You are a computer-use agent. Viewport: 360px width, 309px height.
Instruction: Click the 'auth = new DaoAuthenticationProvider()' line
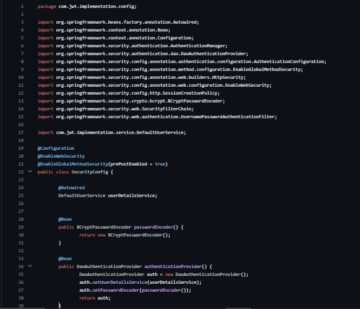point(163,274)
